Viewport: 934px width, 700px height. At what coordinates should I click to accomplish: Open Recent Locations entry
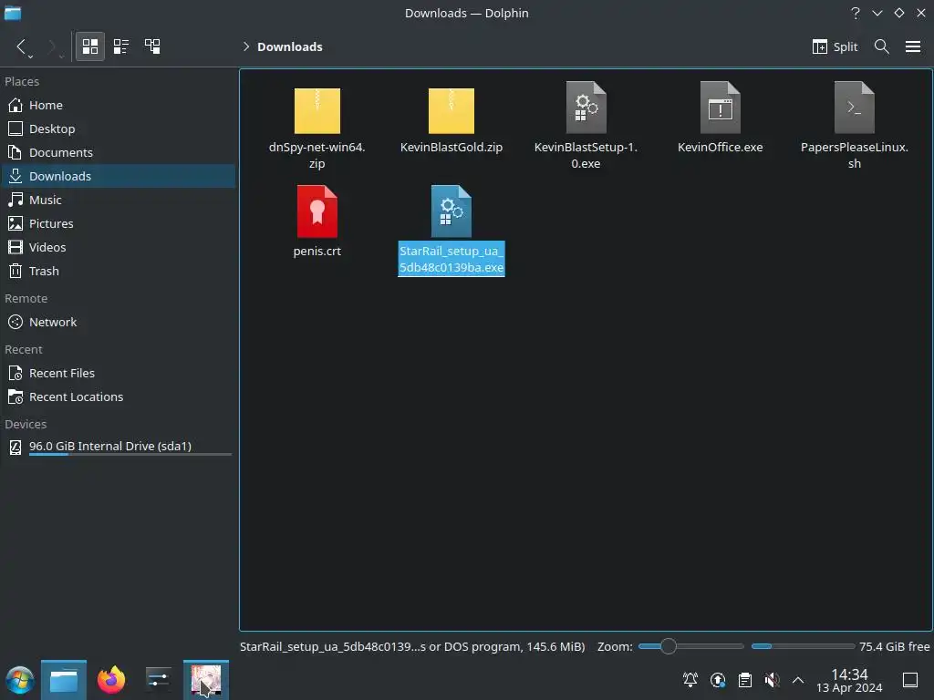click(x=118, y=397)
